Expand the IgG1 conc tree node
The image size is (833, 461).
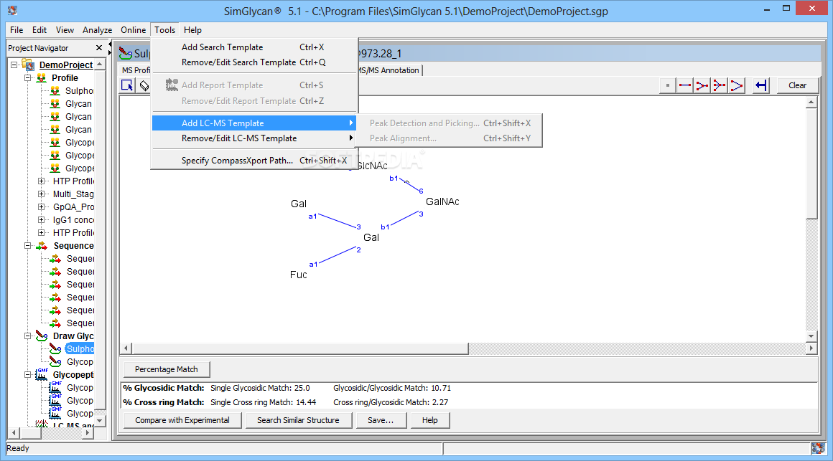pos(41,219)
